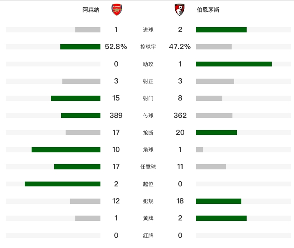Viewport: 294px width, 248px height.
Task: Click Arsenal's 389 passes value
Action: [x=116, y=115]
